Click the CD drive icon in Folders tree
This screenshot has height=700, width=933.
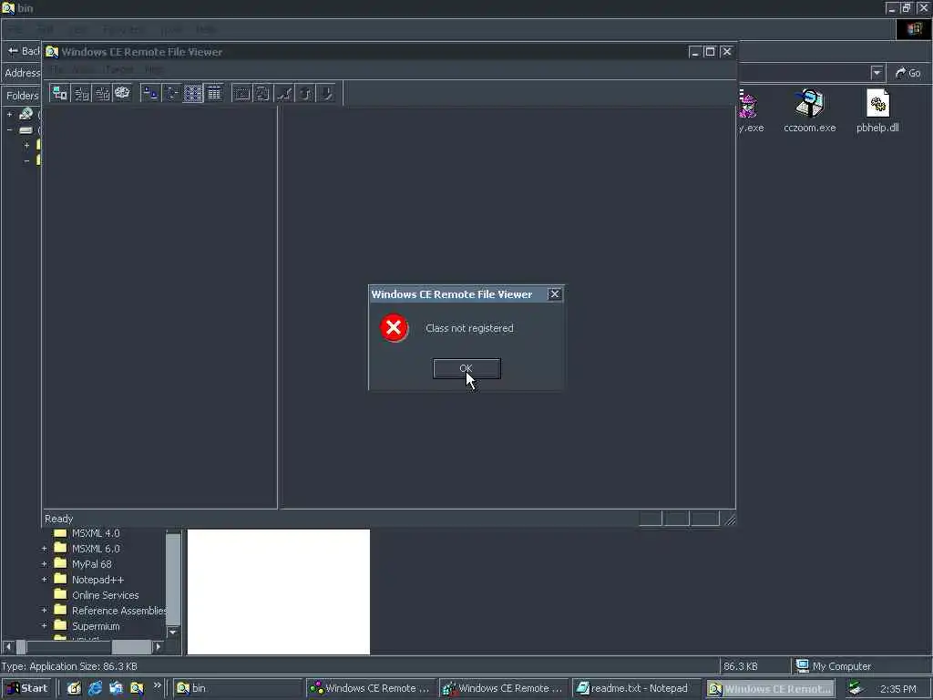pos(26,114)
